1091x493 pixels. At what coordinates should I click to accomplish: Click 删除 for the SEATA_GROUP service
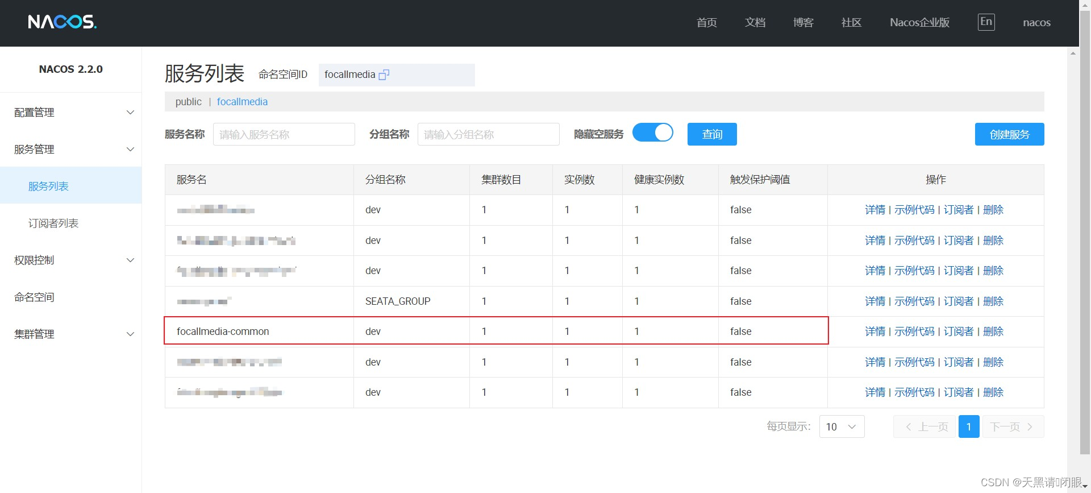point(993,301)
